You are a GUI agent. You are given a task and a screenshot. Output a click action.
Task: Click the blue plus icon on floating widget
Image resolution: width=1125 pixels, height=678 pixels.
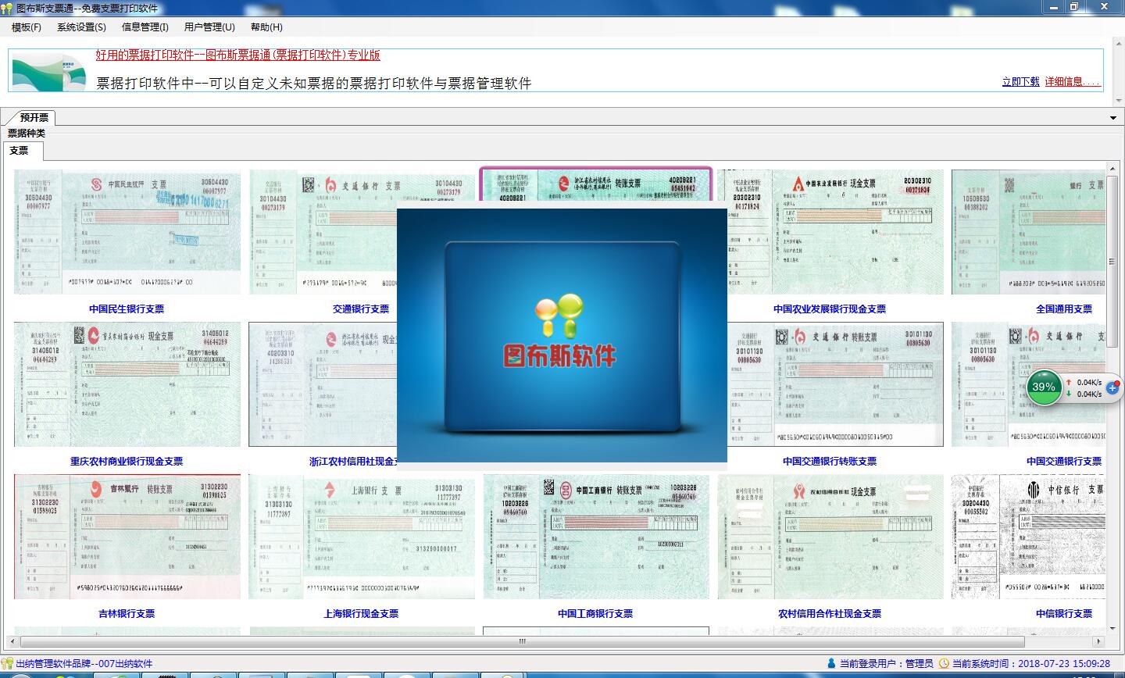coord(1113,388)
